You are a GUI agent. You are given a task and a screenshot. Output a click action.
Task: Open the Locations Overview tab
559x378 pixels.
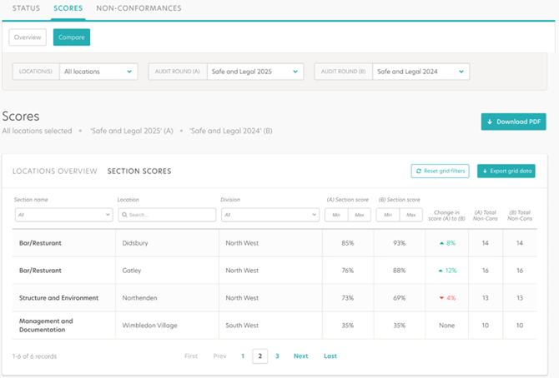click(x=55, y=172)
